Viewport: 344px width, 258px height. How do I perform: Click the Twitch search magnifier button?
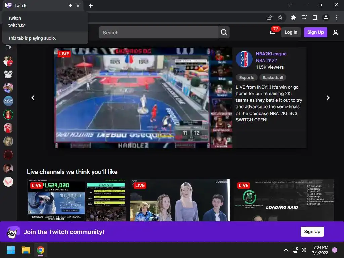(x=224, y=32)
